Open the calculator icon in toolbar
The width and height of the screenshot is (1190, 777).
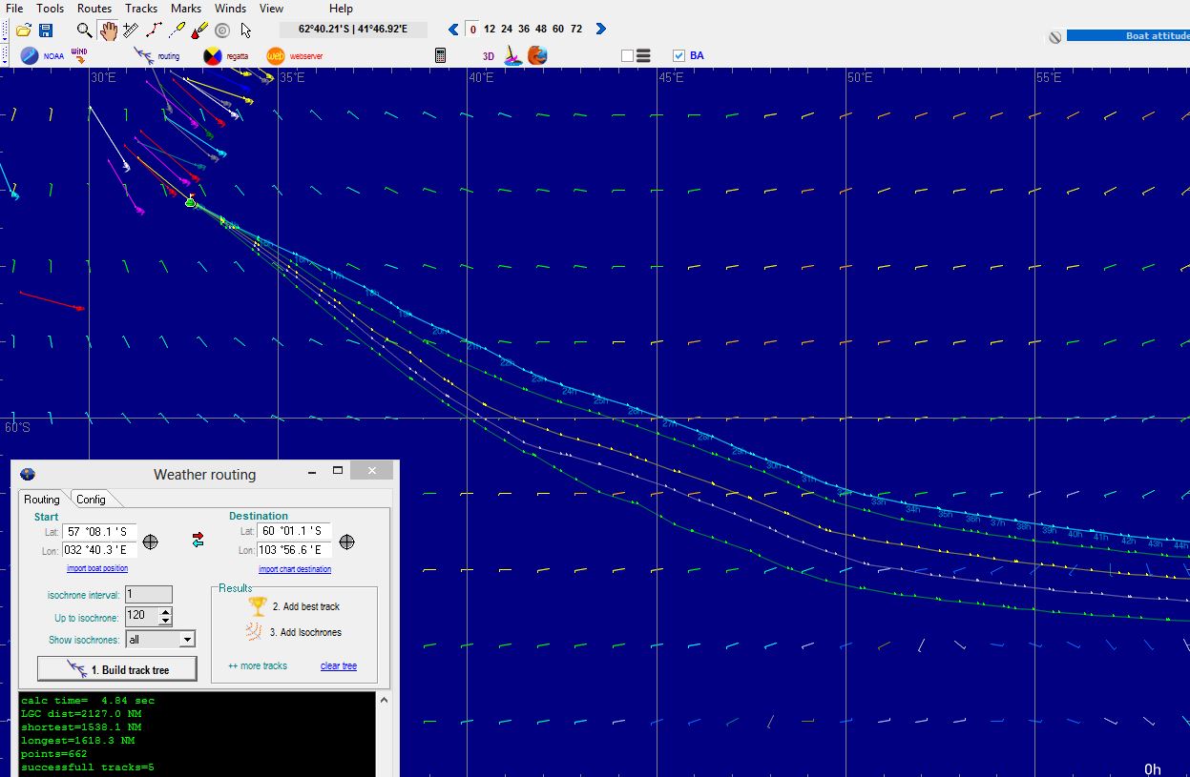click(440, 55)
